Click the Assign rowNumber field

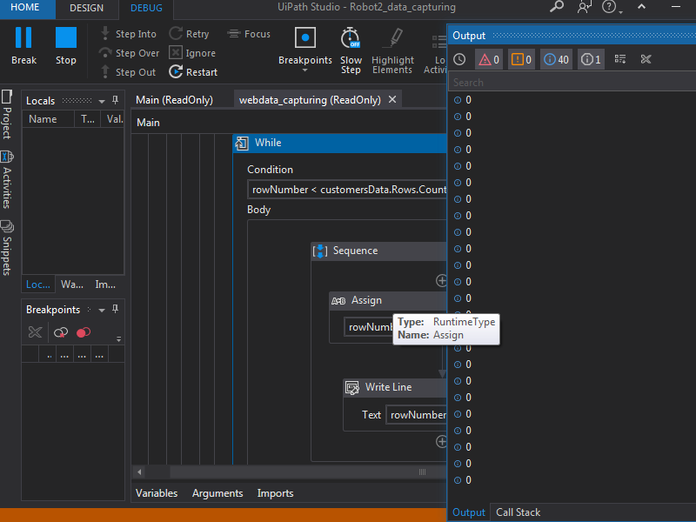(x=368, y=327)
